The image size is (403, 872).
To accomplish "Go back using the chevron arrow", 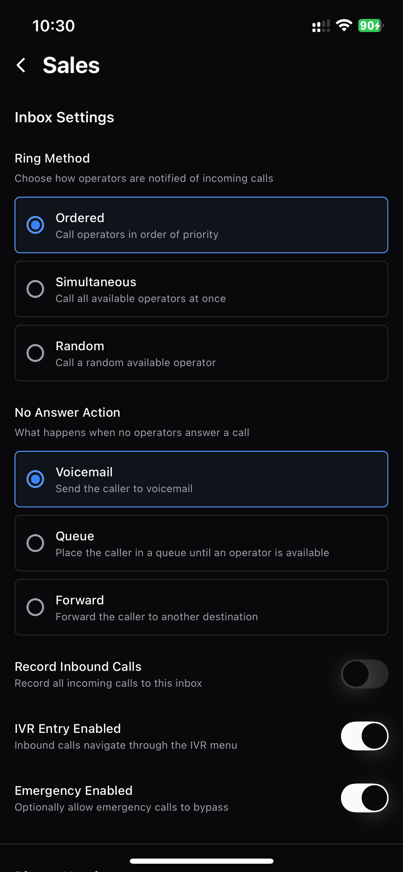I will 21,65.
